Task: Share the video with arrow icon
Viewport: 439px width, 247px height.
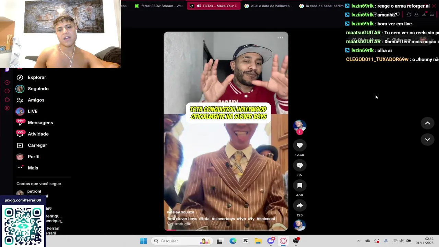Action: (299, 205)
